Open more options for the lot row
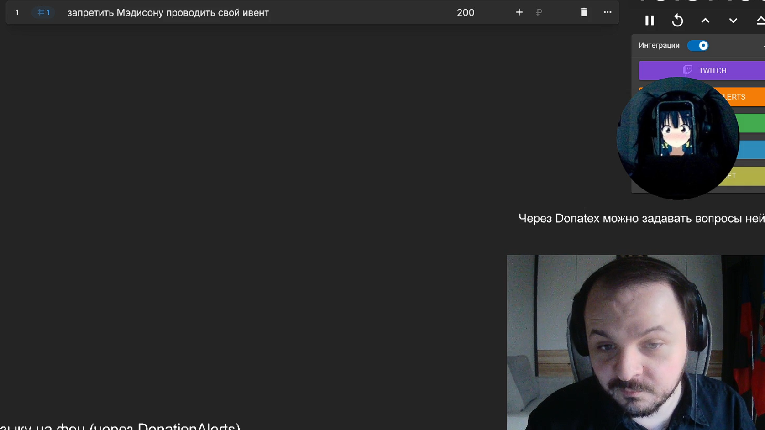The width and height of the screenshot is (765, 430). 608,12
